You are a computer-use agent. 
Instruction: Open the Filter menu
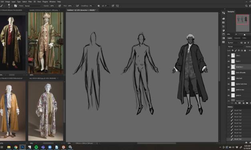coord(30,2)
